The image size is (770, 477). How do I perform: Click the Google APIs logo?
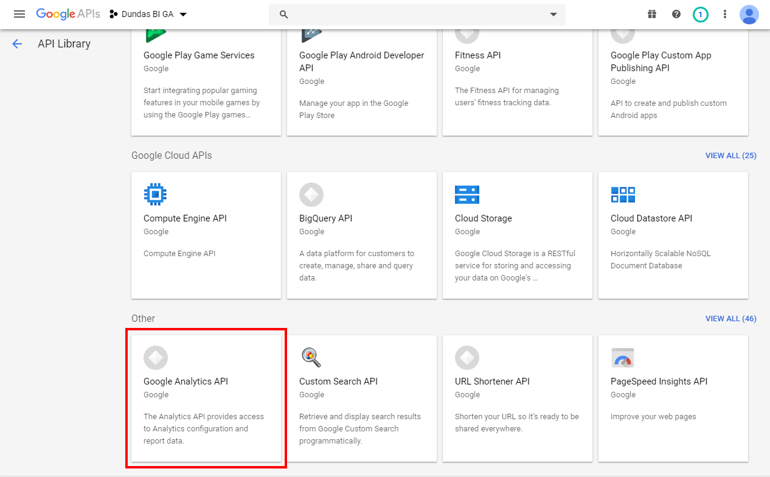[68, 14]
